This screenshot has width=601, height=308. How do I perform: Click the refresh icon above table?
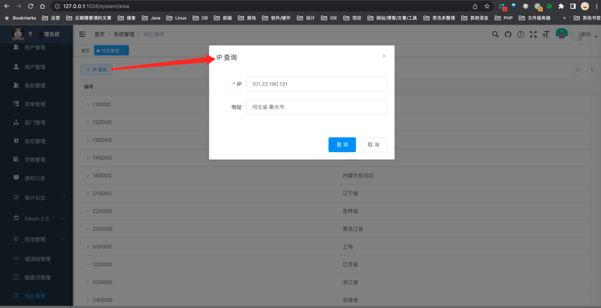pyautogui.click(x=592, y=70)
